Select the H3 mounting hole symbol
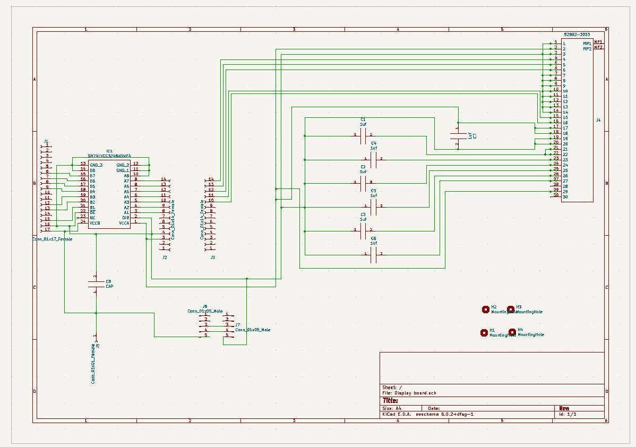Viewport: 636px width, 447px height. tap(511, 310)
